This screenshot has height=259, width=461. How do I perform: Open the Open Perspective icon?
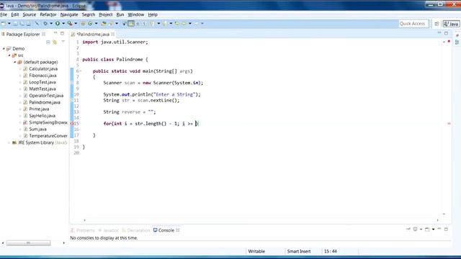pyautogui.click(x=437, y=24)
